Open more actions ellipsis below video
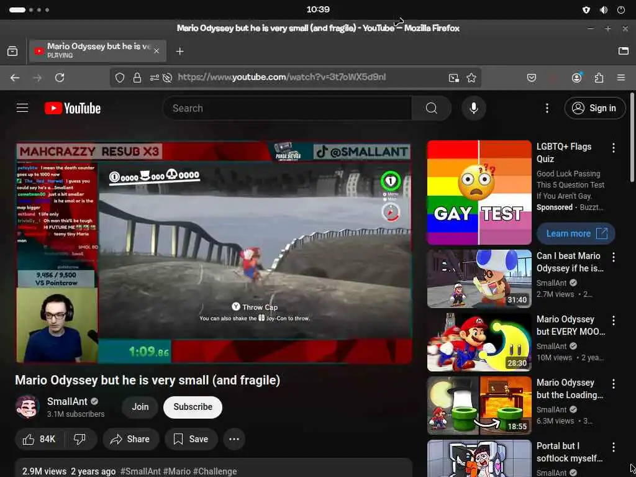Image resolution: width=636 pixels, height=477 pixels. (234, 439)
